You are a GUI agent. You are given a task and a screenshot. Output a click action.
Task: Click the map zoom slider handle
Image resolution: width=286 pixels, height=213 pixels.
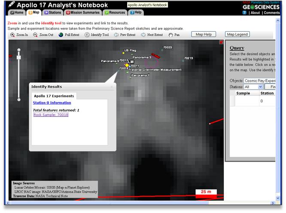(18, 57)
